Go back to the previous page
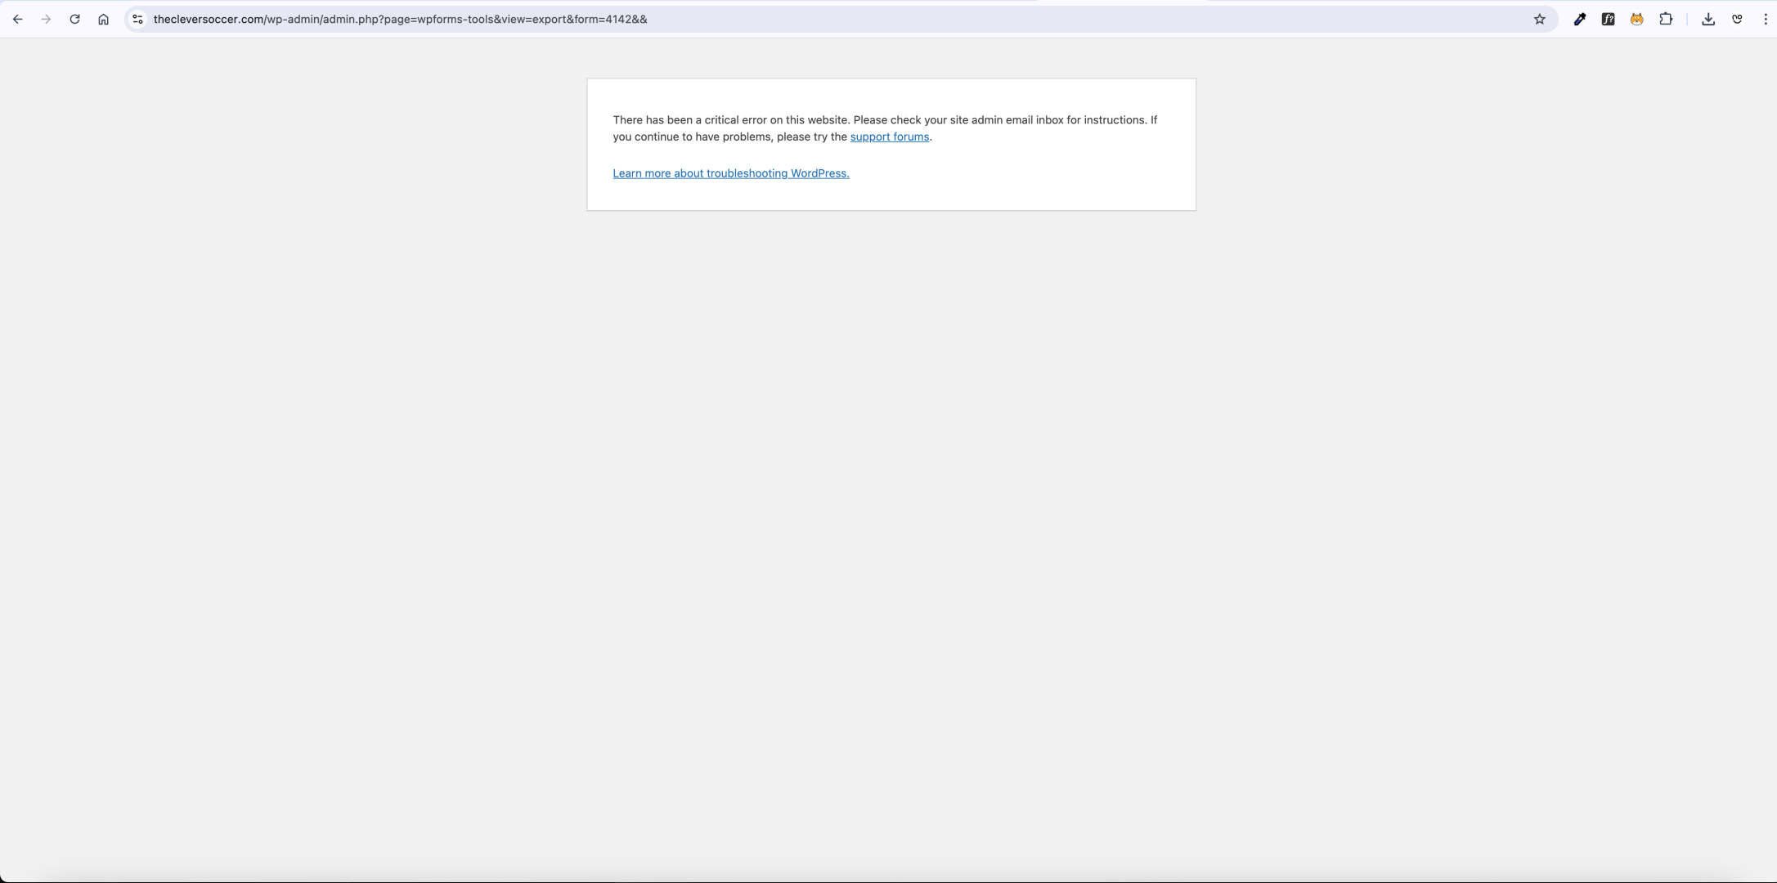This screenshot has height=883, width=1777. [x=17, y=20]
